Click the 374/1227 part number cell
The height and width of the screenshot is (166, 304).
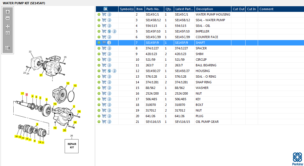154,48
